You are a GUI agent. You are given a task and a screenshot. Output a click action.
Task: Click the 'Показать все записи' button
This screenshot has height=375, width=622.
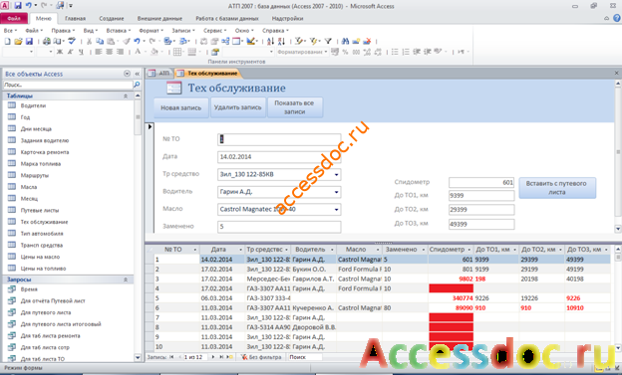tap(294, 107)
